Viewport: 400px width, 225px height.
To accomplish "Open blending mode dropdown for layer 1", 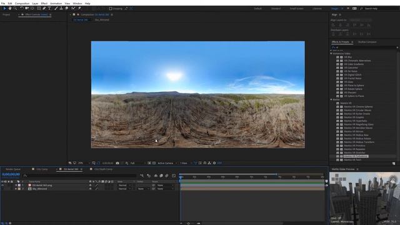I will point(124,185).
